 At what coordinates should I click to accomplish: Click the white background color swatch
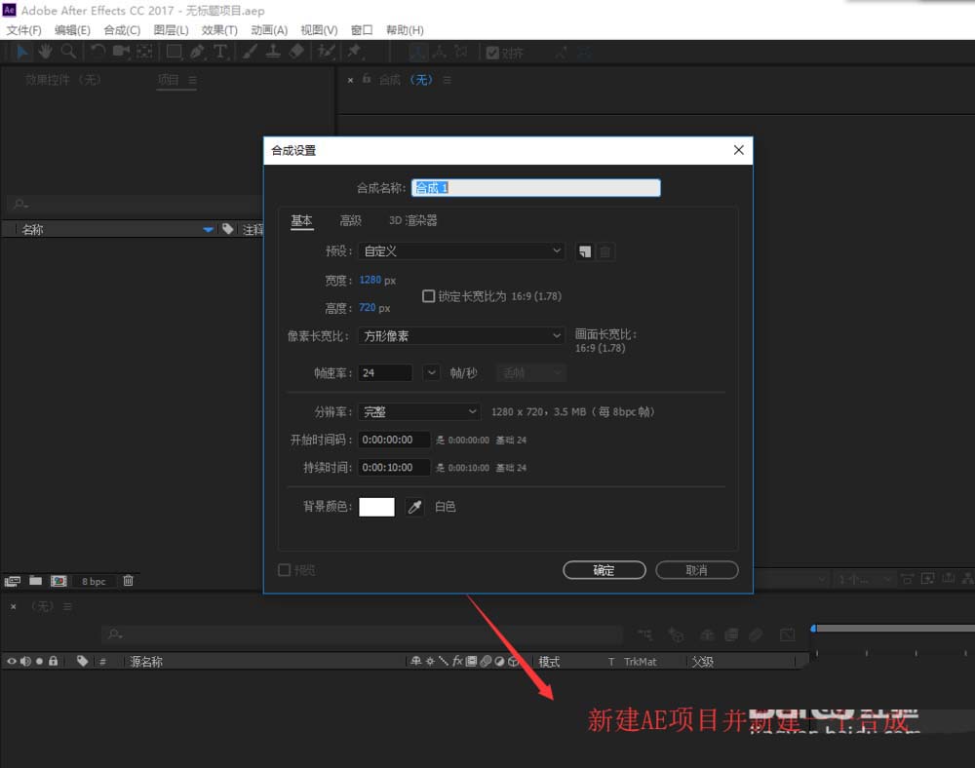click(x=376, y=506)
